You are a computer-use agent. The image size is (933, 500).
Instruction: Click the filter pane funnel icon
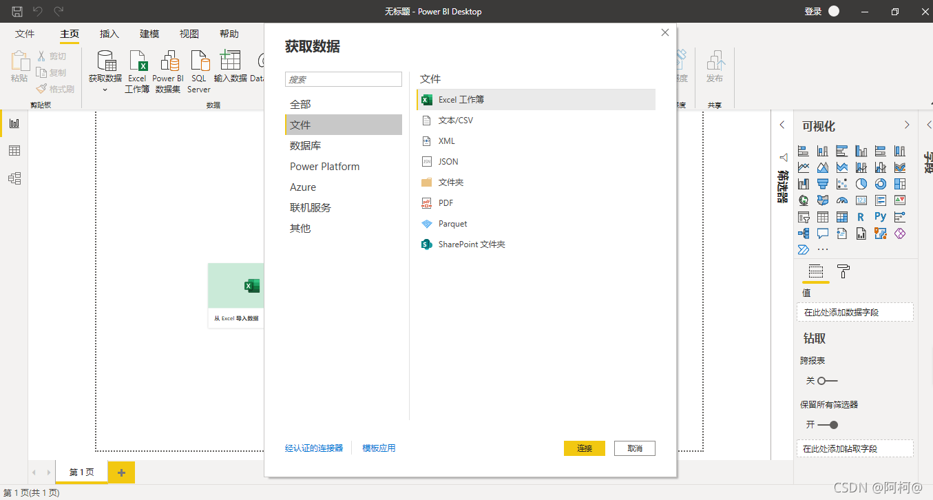point(783,158)
